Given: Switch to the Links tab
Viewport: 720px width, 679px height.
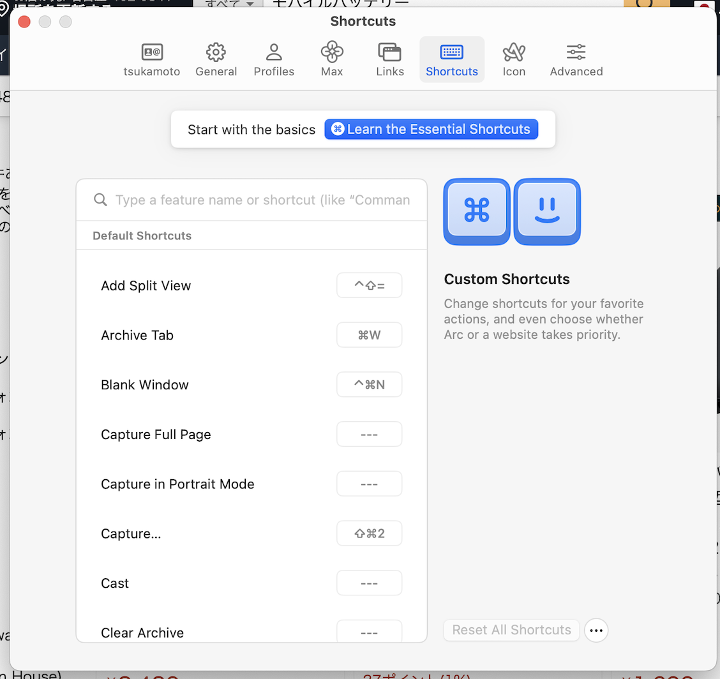Looking at the screenshot, I should [390, 60].
